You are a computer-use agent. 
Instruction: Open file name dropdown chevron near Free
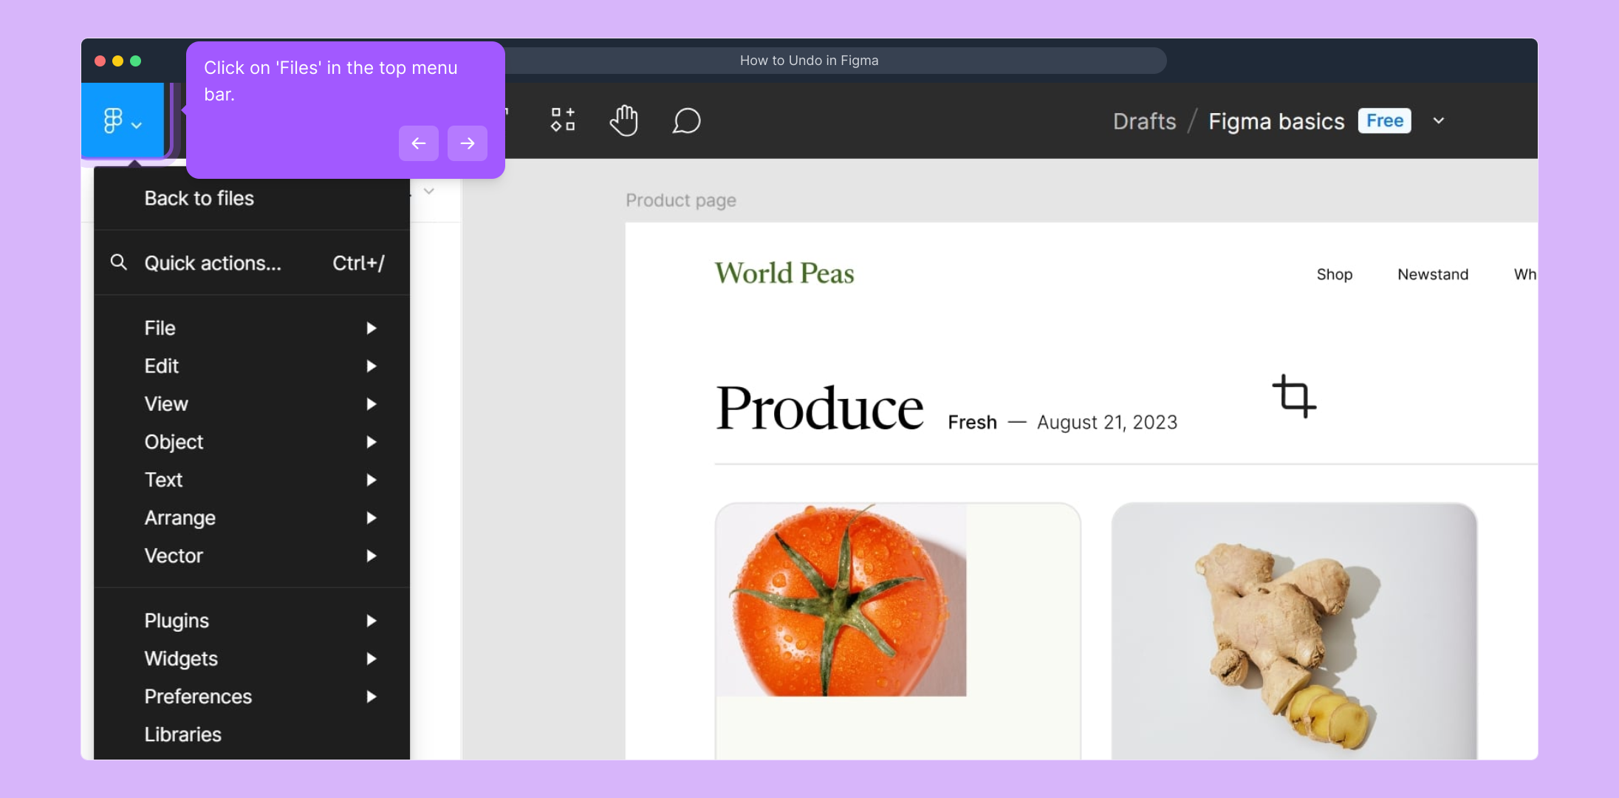[x=1438, y=120]
